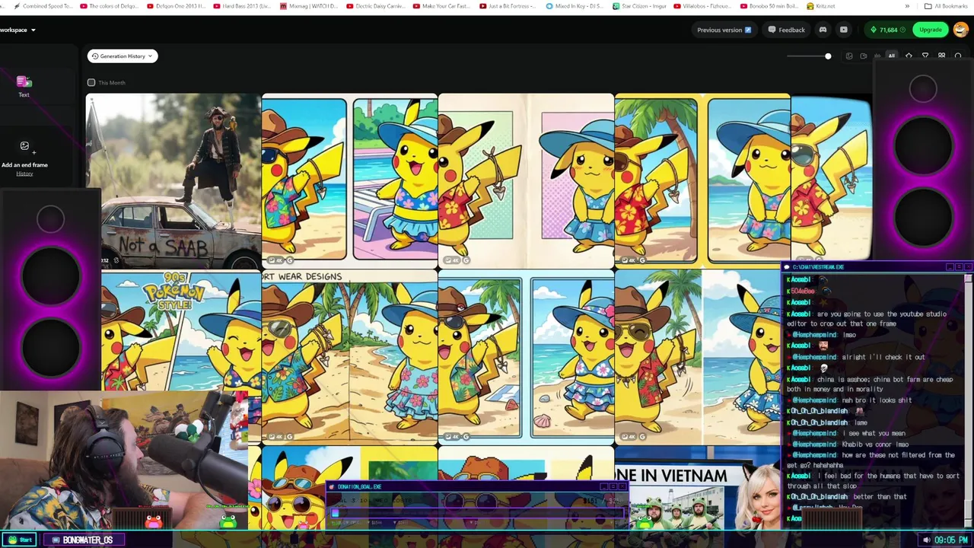Image resolution: width=974 pixels, height=548 pixels.
Task: Open the RT WEAR DESIGNS Pikachu thumbnail
Action: [349, 356]
